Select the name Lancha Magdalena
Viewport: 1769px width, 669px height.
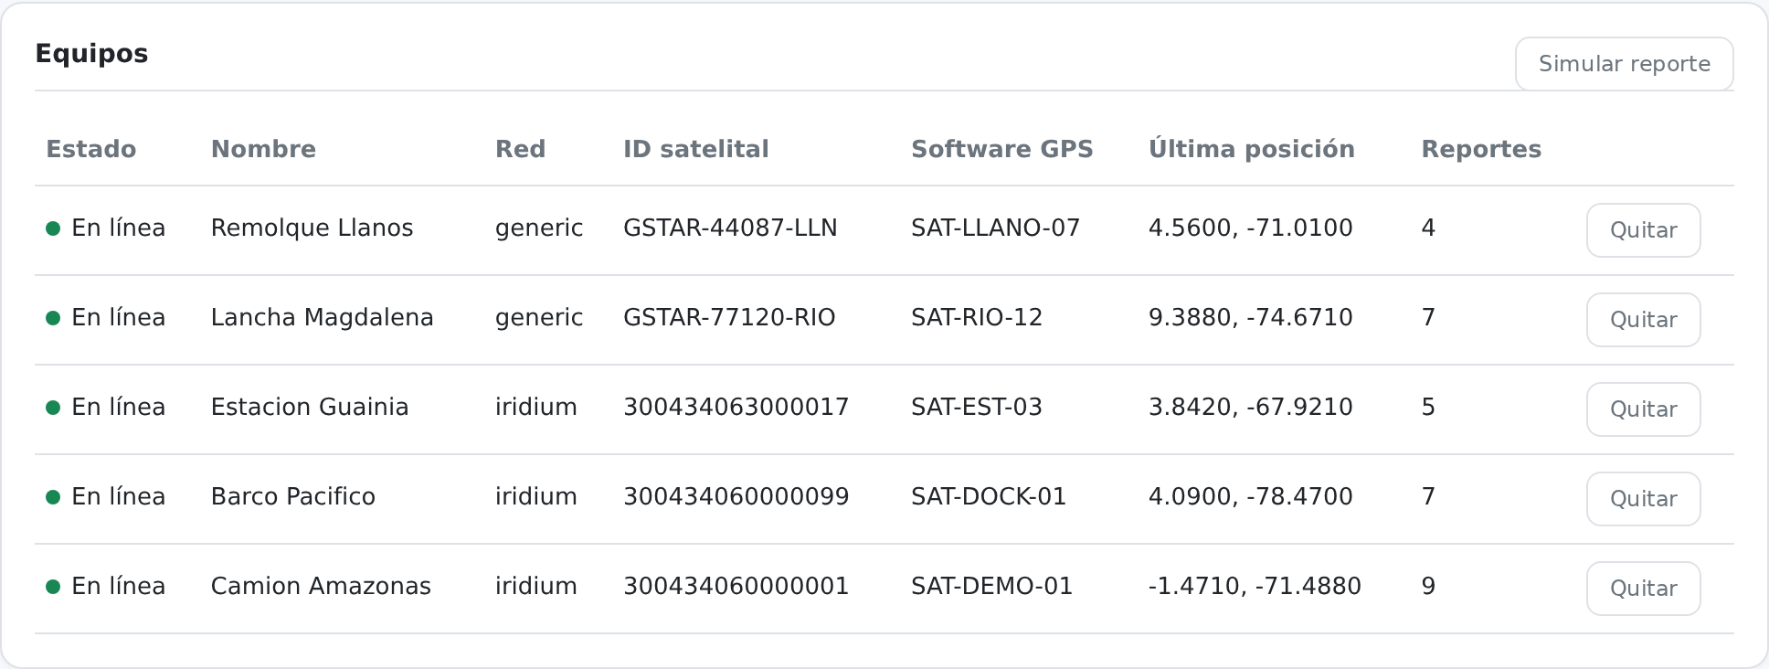(323, 318)
